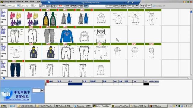The image size is (193, 108).
Task: Click the vertical scrollbar up arrow
Action: point(191,10)
